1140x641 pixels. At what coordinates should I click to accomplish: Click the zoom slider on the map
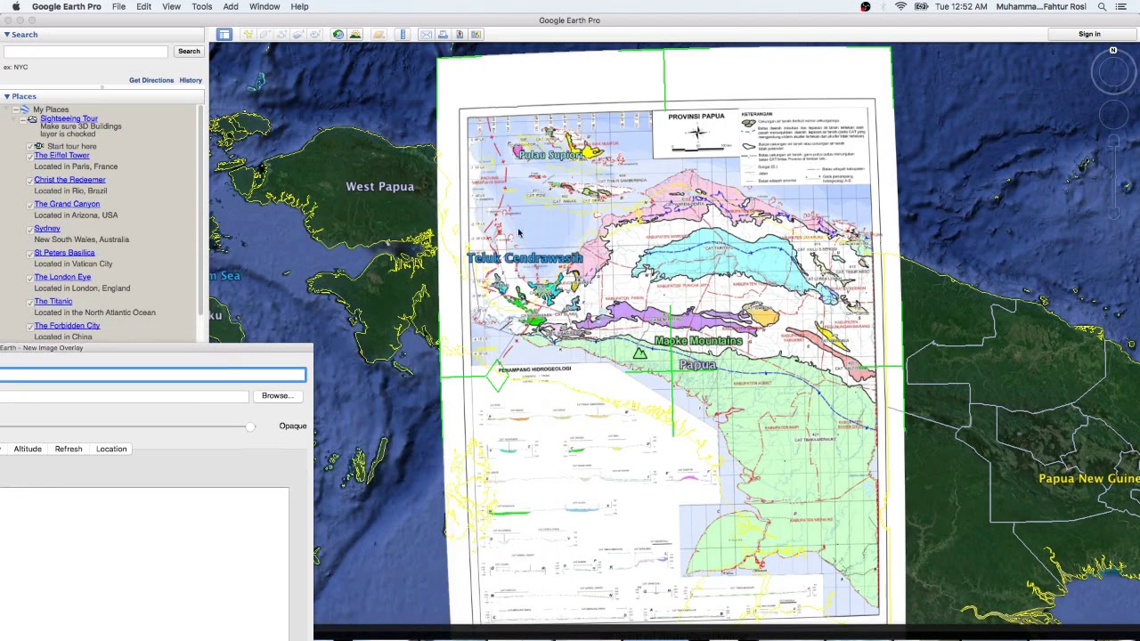tap(1113, 178)
